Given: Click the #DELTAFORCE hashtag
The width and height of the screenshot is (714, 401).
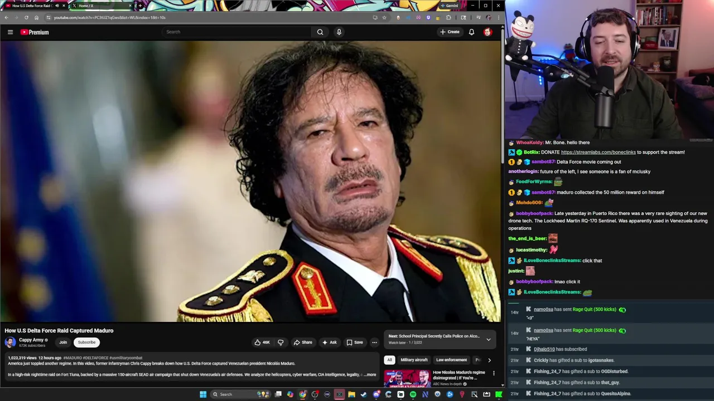Looking at the screenshot, I should 95,358.
